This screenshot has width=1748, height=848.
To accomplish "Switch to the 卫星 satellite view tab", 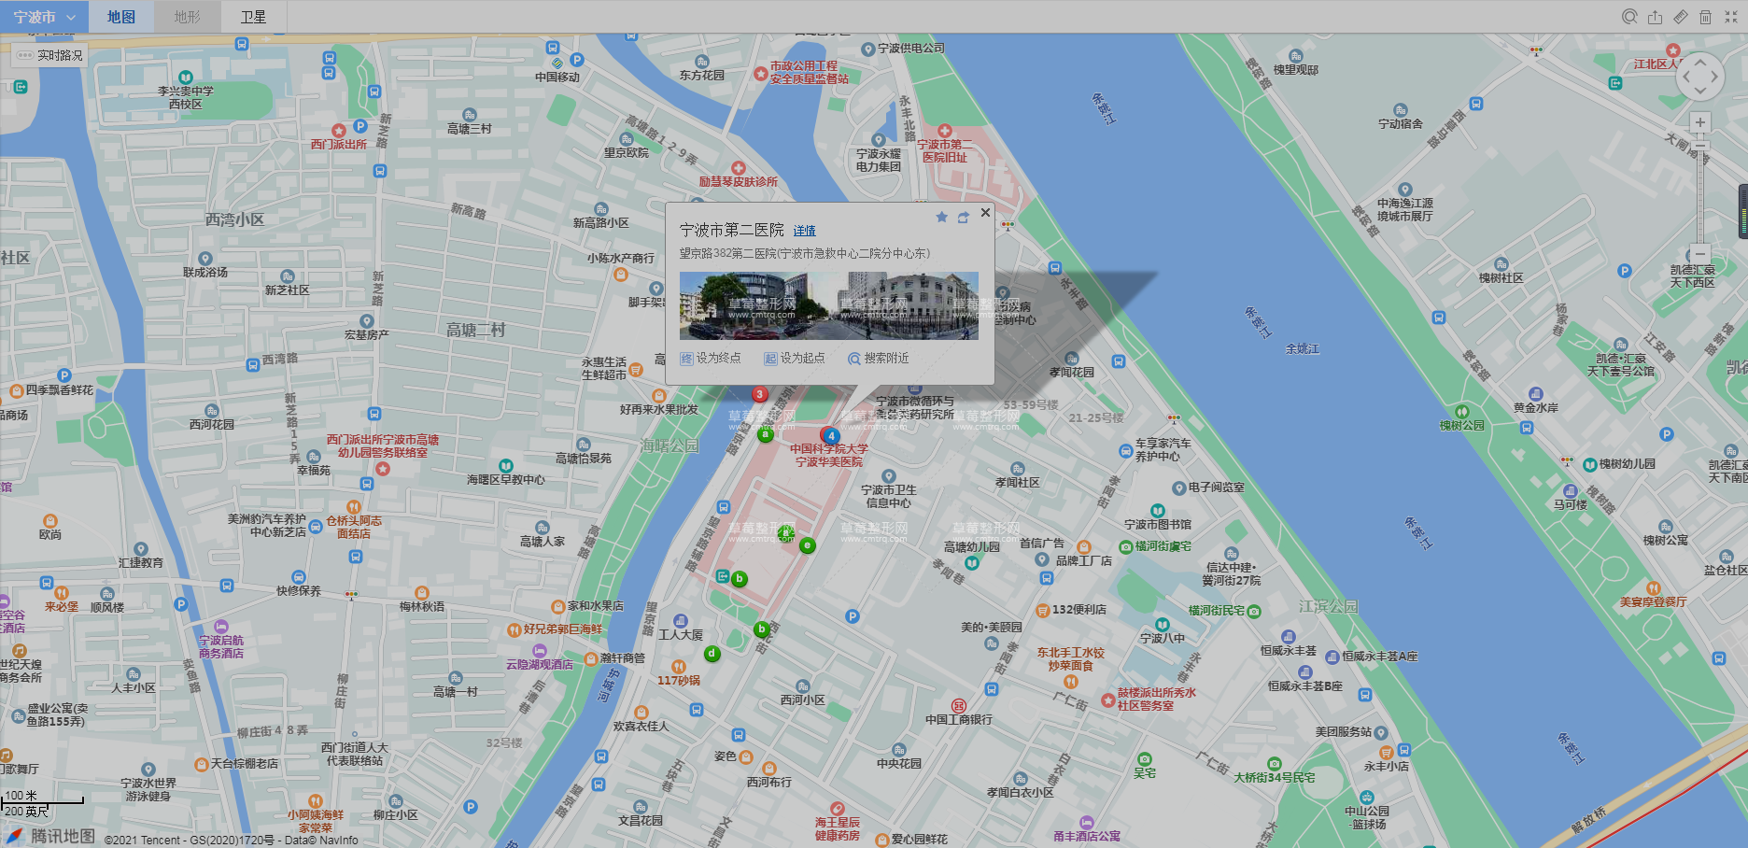I will click(x=253, y=17).
